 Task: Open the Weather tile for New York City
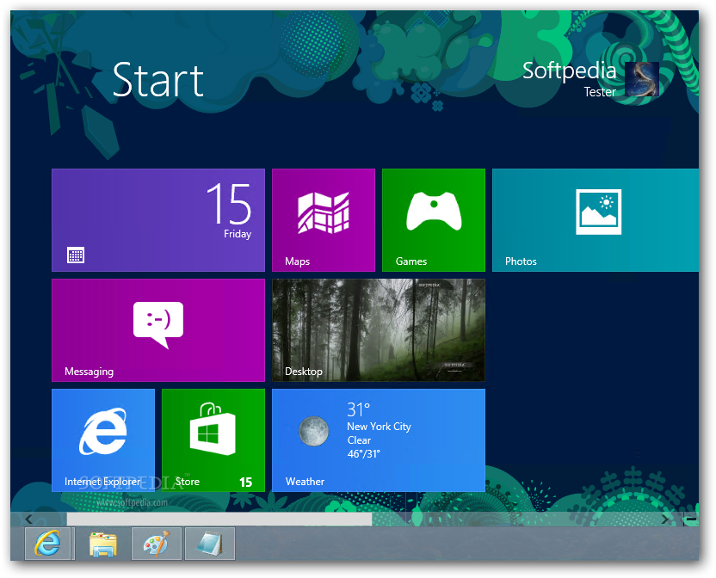379,440
